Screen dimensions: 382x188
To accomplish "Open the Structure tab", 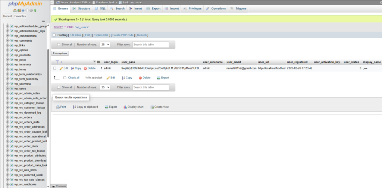I will [x=81, y=9].
